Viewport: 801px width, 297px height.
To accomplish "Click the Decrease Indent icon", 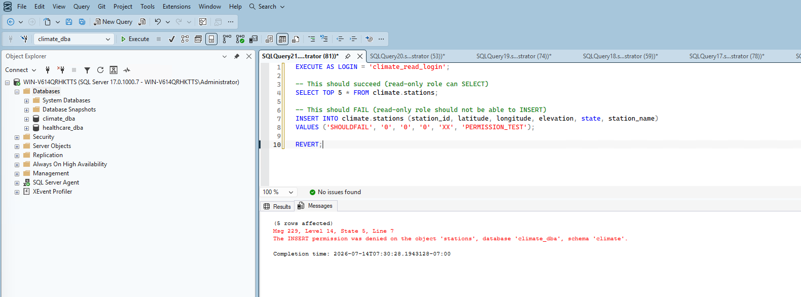I will click(x=340, y=39).
